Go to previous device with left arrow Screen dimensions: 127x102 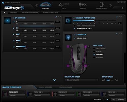click(x=37, y=6)
